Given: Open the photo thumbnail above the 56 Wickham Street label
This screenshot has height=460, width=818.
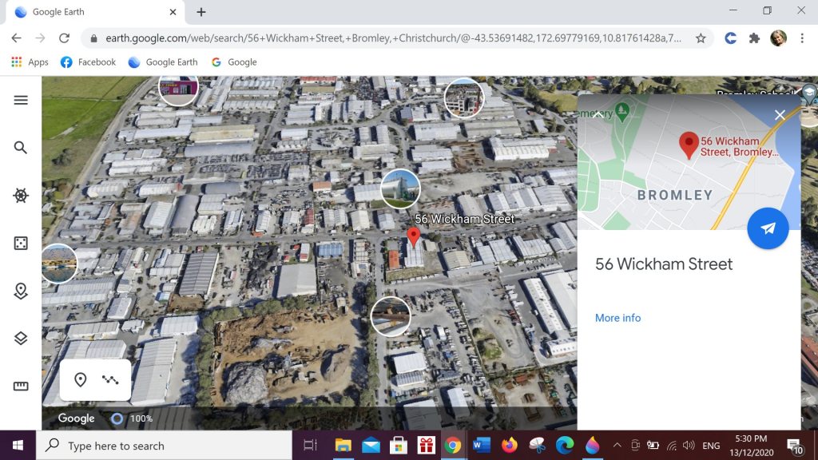Looking at the screenshot, I should click(x=400, y=188).
